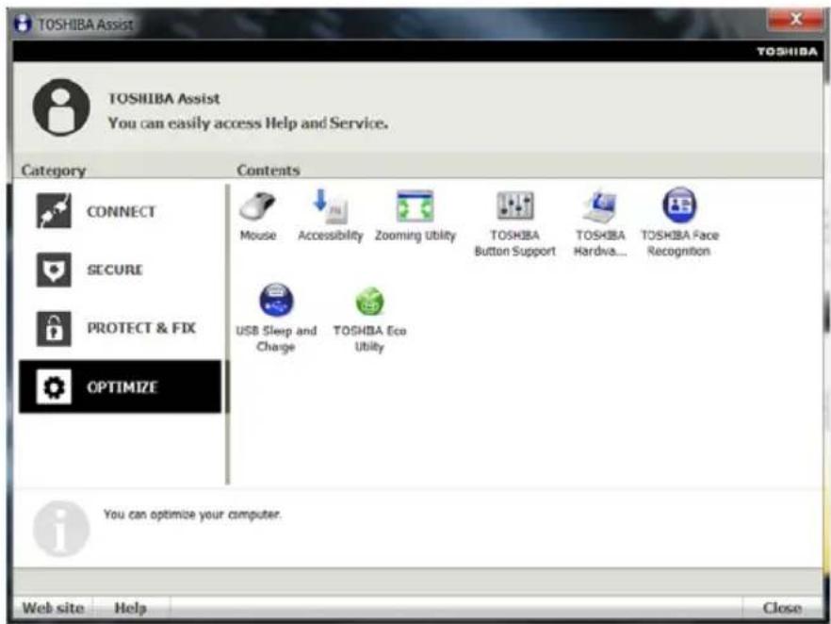Select the CONNECT category label

tap(122, 211)
